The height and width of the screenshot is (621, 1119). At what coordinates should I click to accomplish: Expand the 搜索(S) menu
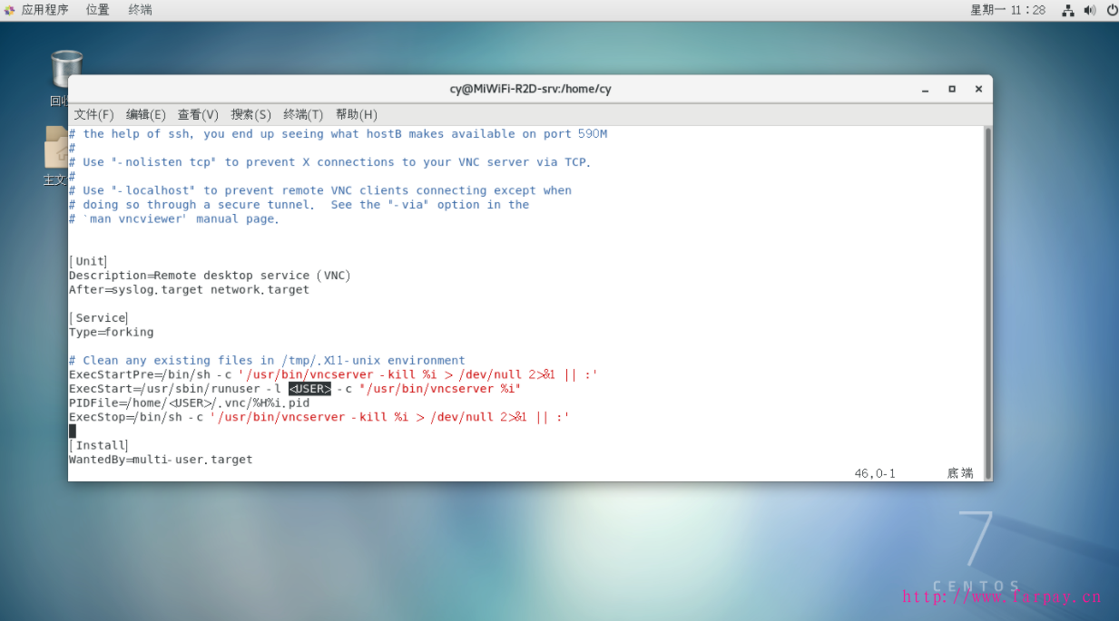tap(250, 114)
